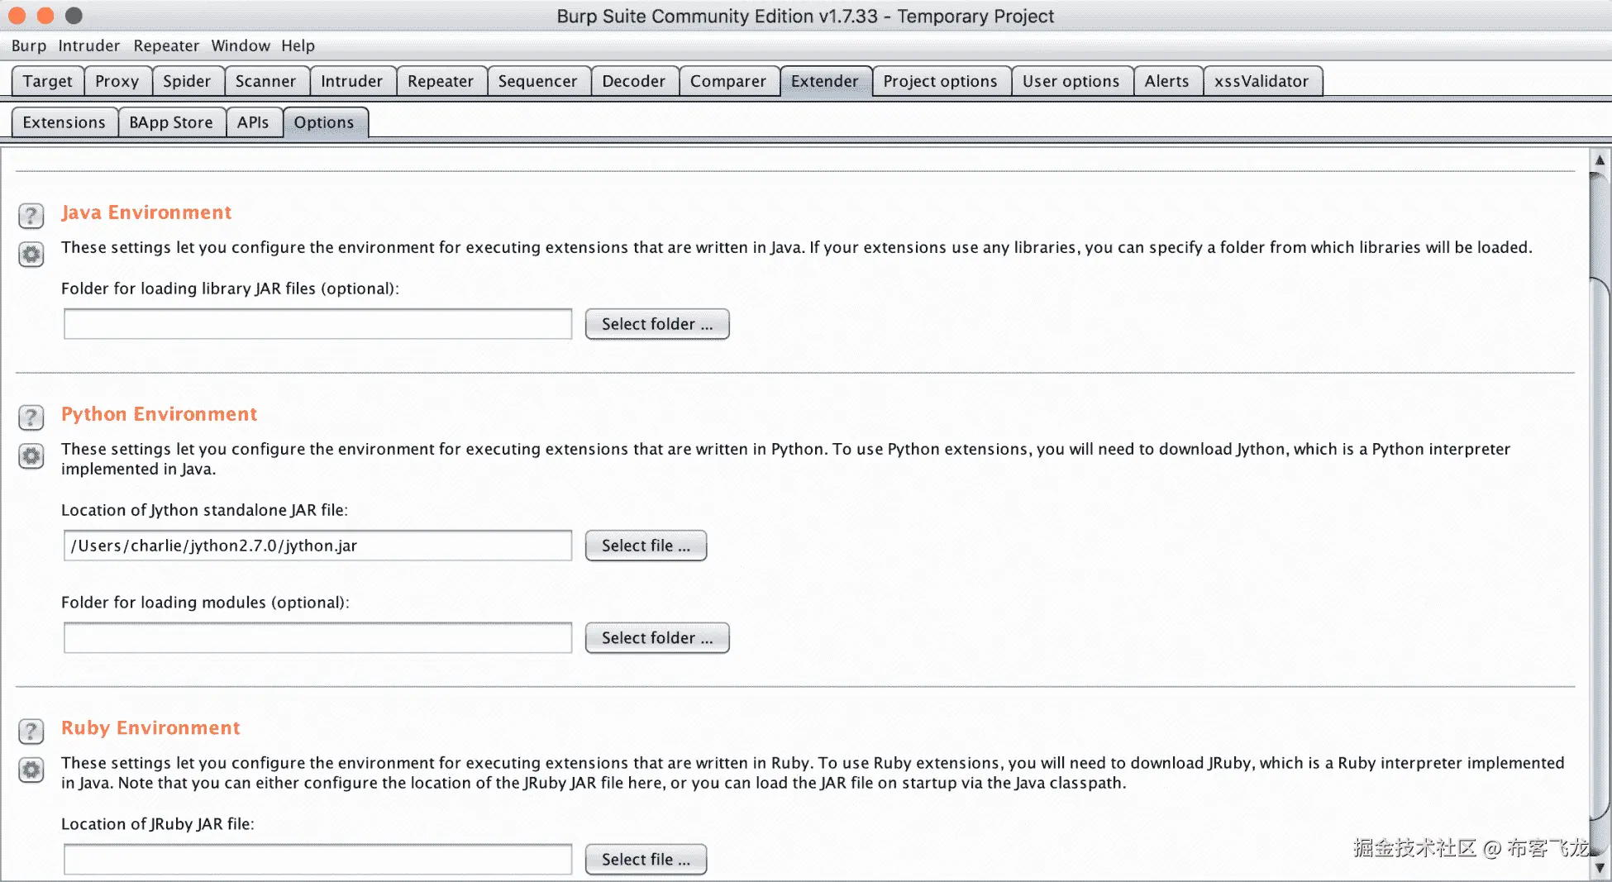Screen dimensions: 1612x882
Task: Open the APIs sub-tab
Action: [x=253, y=122]
